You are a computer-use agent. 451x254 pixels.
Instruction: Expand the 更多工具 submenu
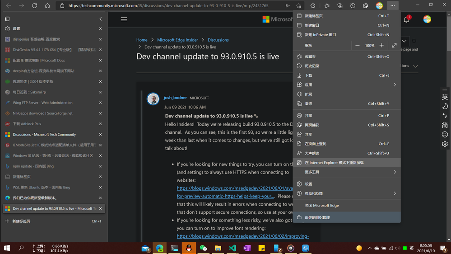pos(347,172)
